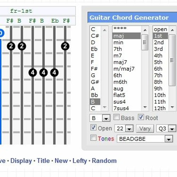Untick the Root checkbox
This screenshot has width=177, height=177.
141,117
